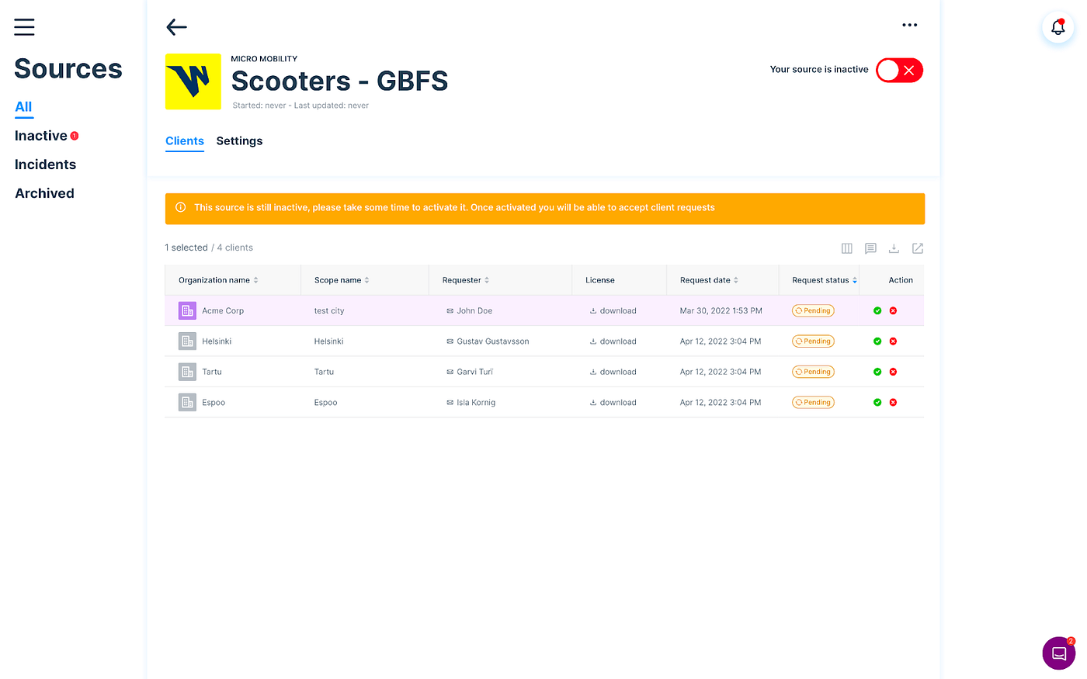The width and height of the screenshot is (1087, 679).
Task: Select the Espoo row icon
Action: click(x=187, y=403)
